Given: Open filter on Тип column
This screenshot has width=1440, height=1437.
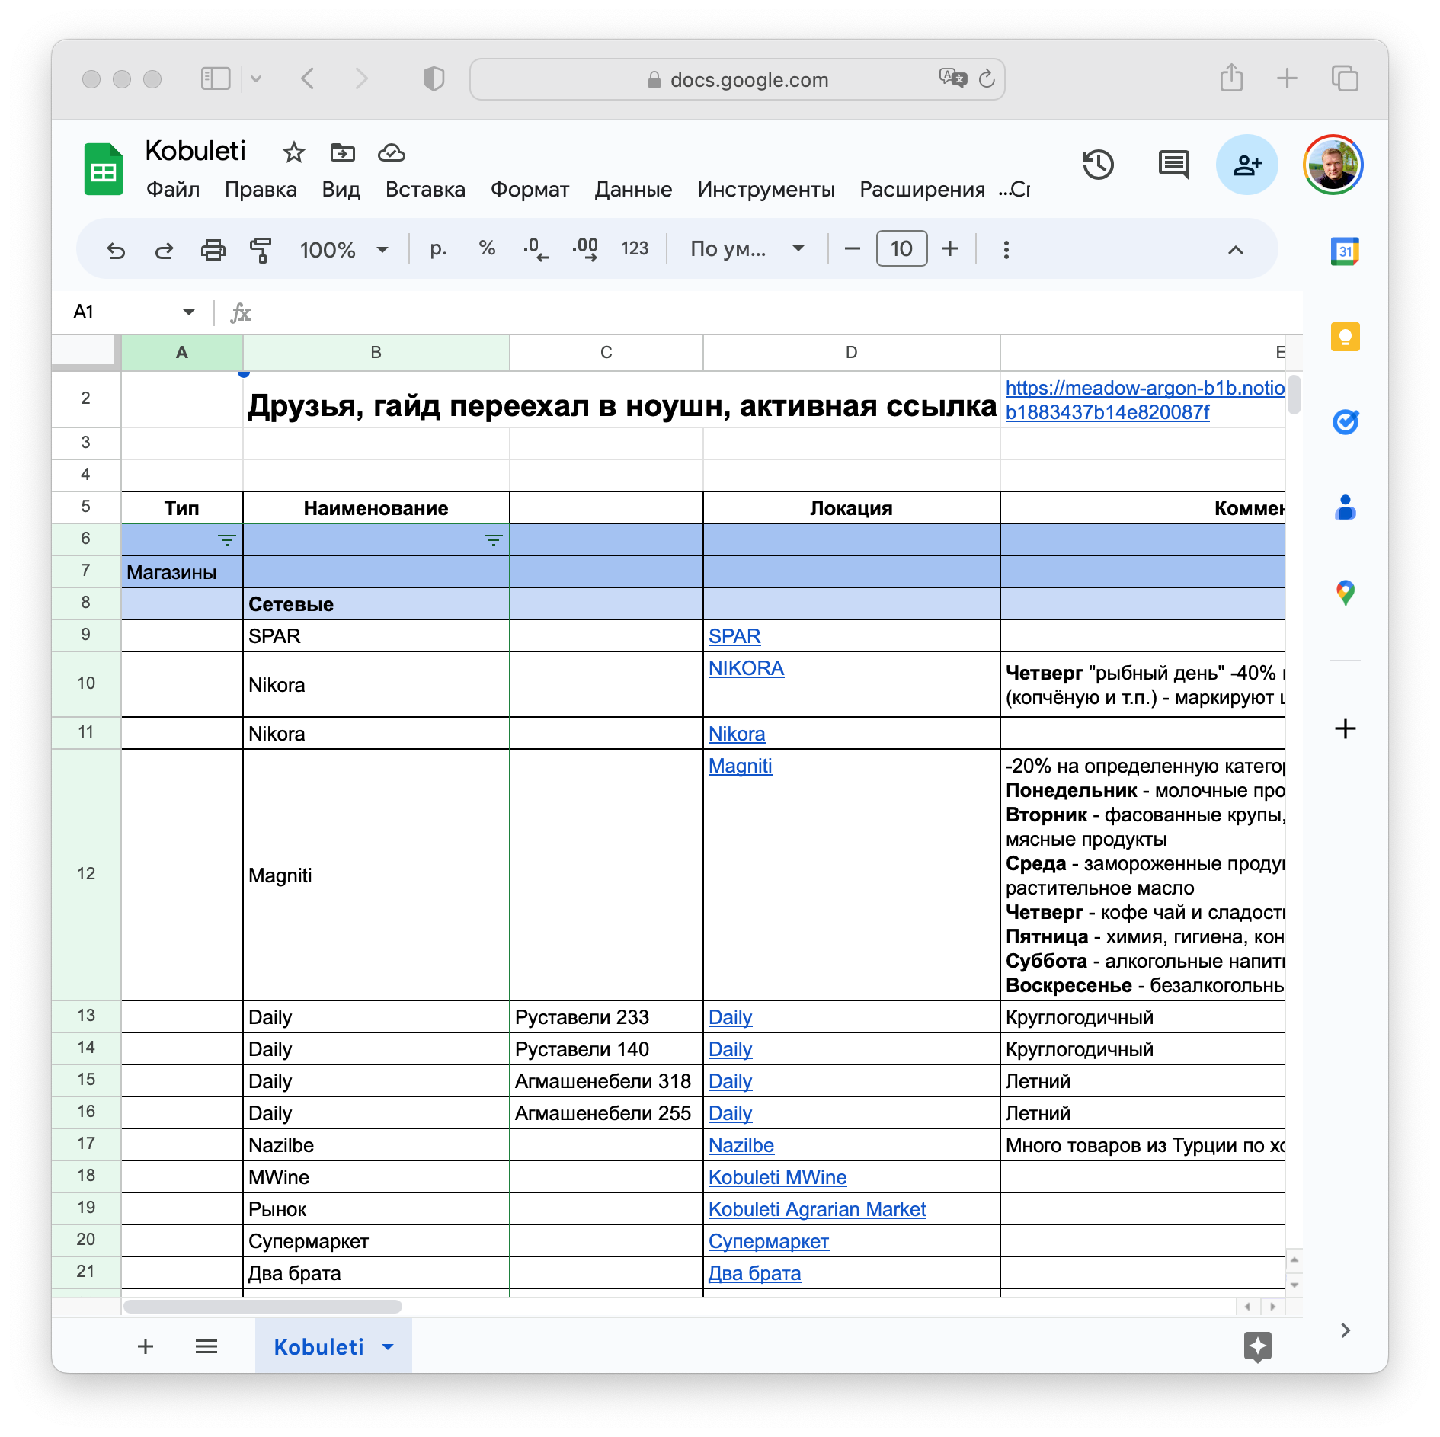Looking at the screenshot, I should pyautogui.click(x=227, y=540).
